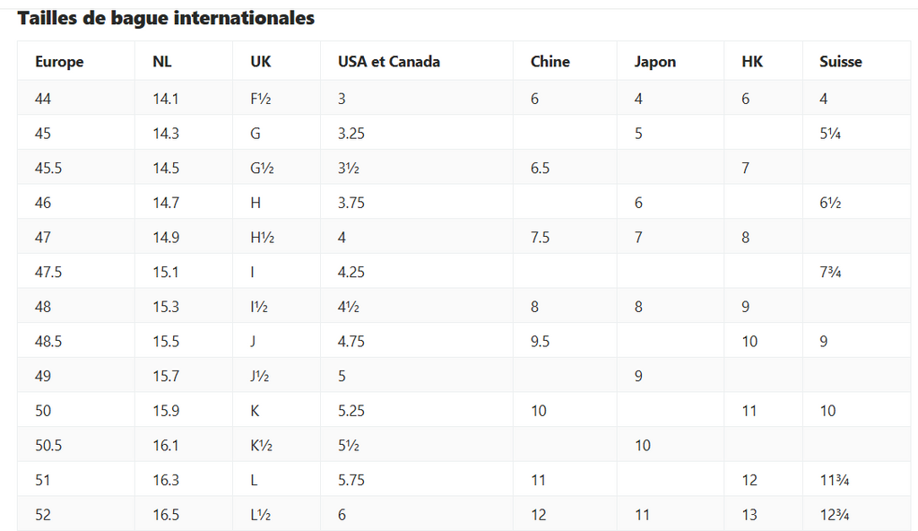Select USA size 3.25 cell
This screenshot has width=918, height=531.
351,134
